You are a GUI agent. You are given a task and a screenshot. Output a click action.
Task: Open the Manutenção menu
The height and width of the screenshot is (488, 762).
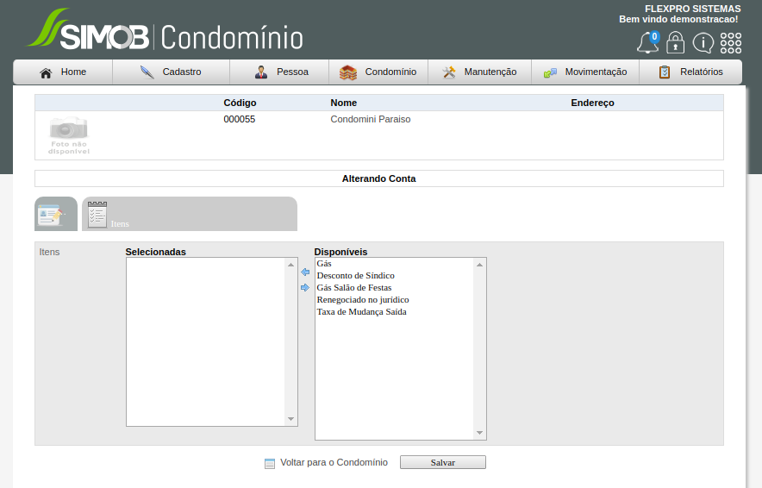coord(479,72)
